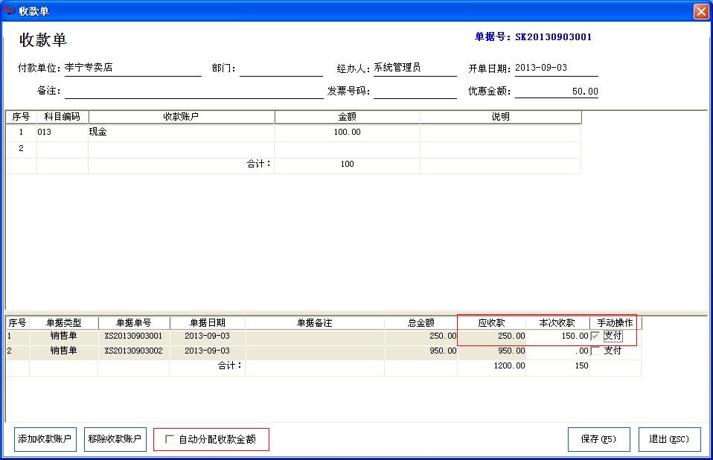
Task: Click 收款账户 column header
Action: pos(182,117)
